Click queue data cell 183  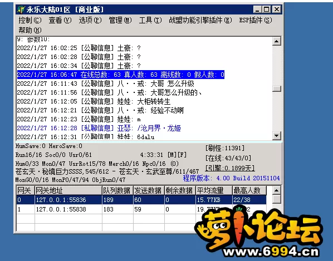117,209
